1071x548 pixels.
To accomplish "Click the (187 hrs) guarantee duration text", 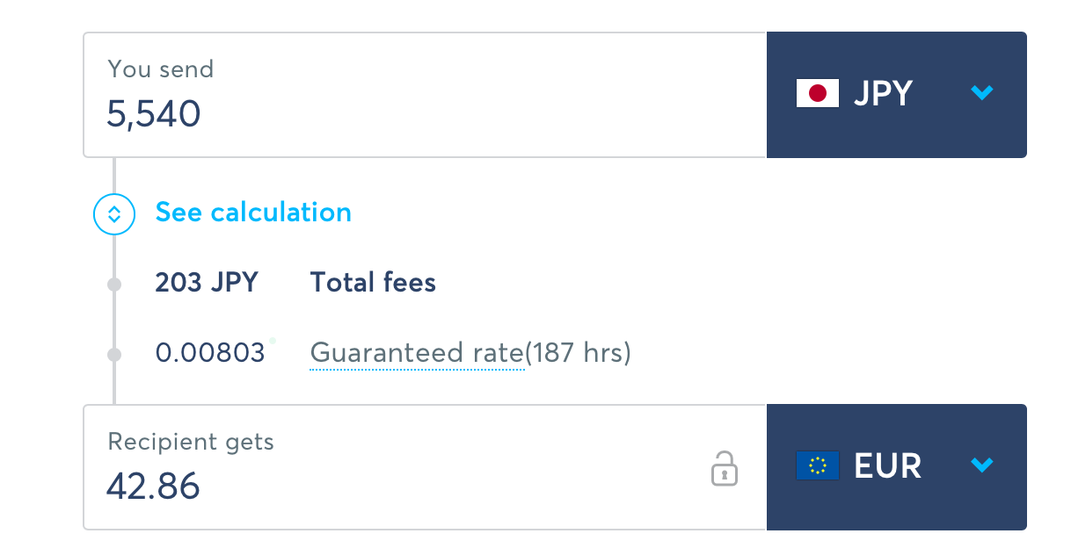I will (579, 353).
